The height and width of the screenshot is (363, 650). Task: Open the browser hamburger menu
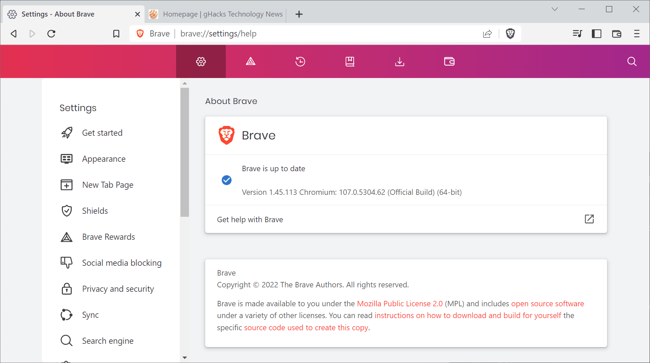point(637,34)
